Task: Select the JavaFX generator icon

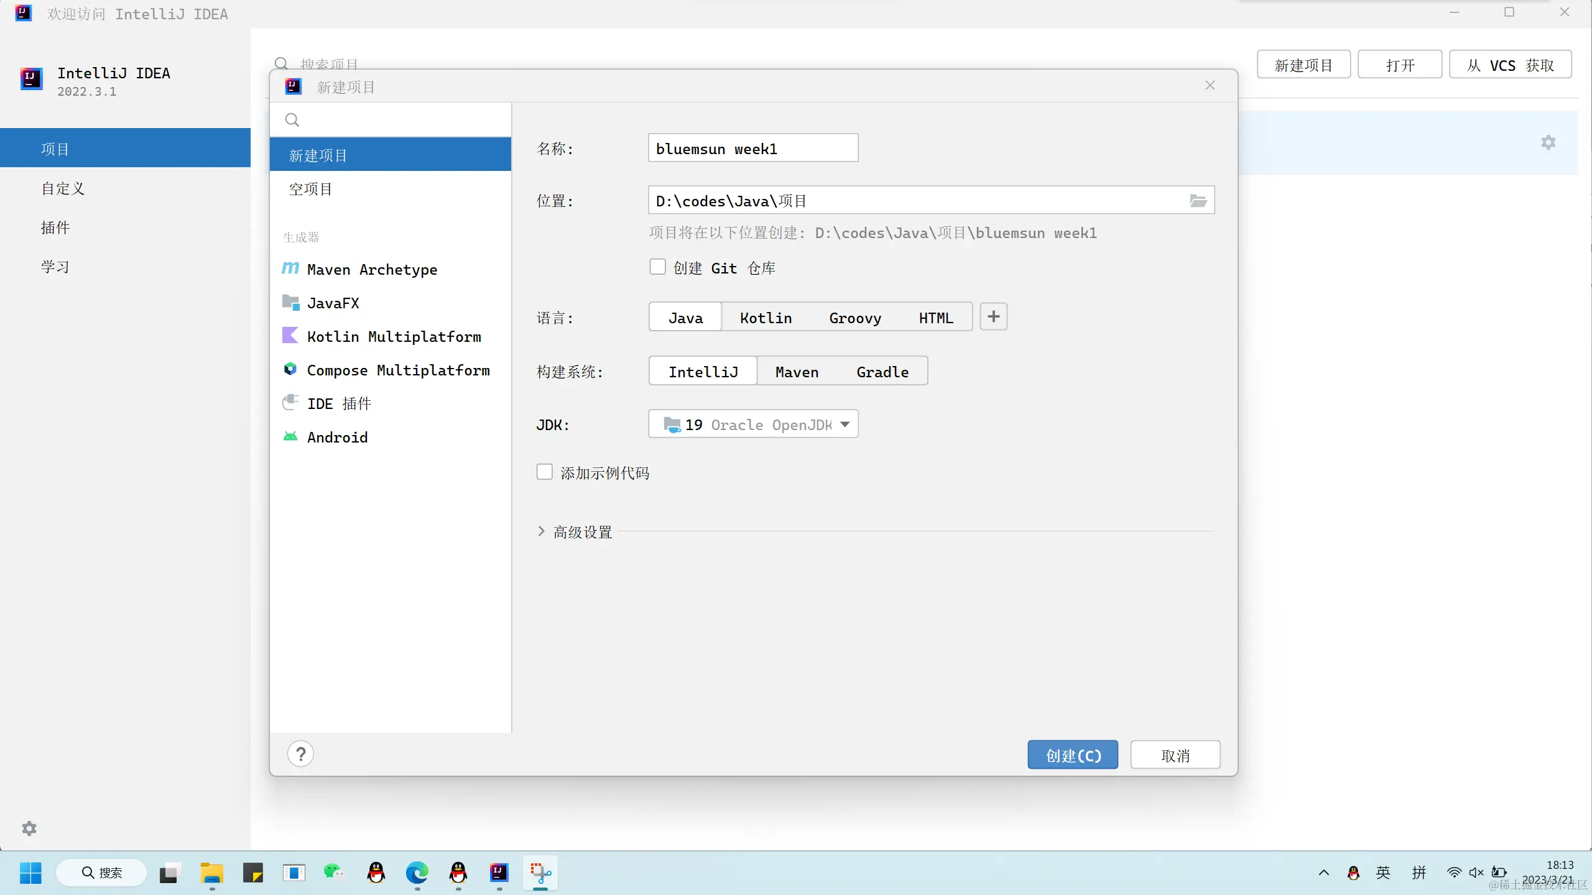Action: coord(290,303)
